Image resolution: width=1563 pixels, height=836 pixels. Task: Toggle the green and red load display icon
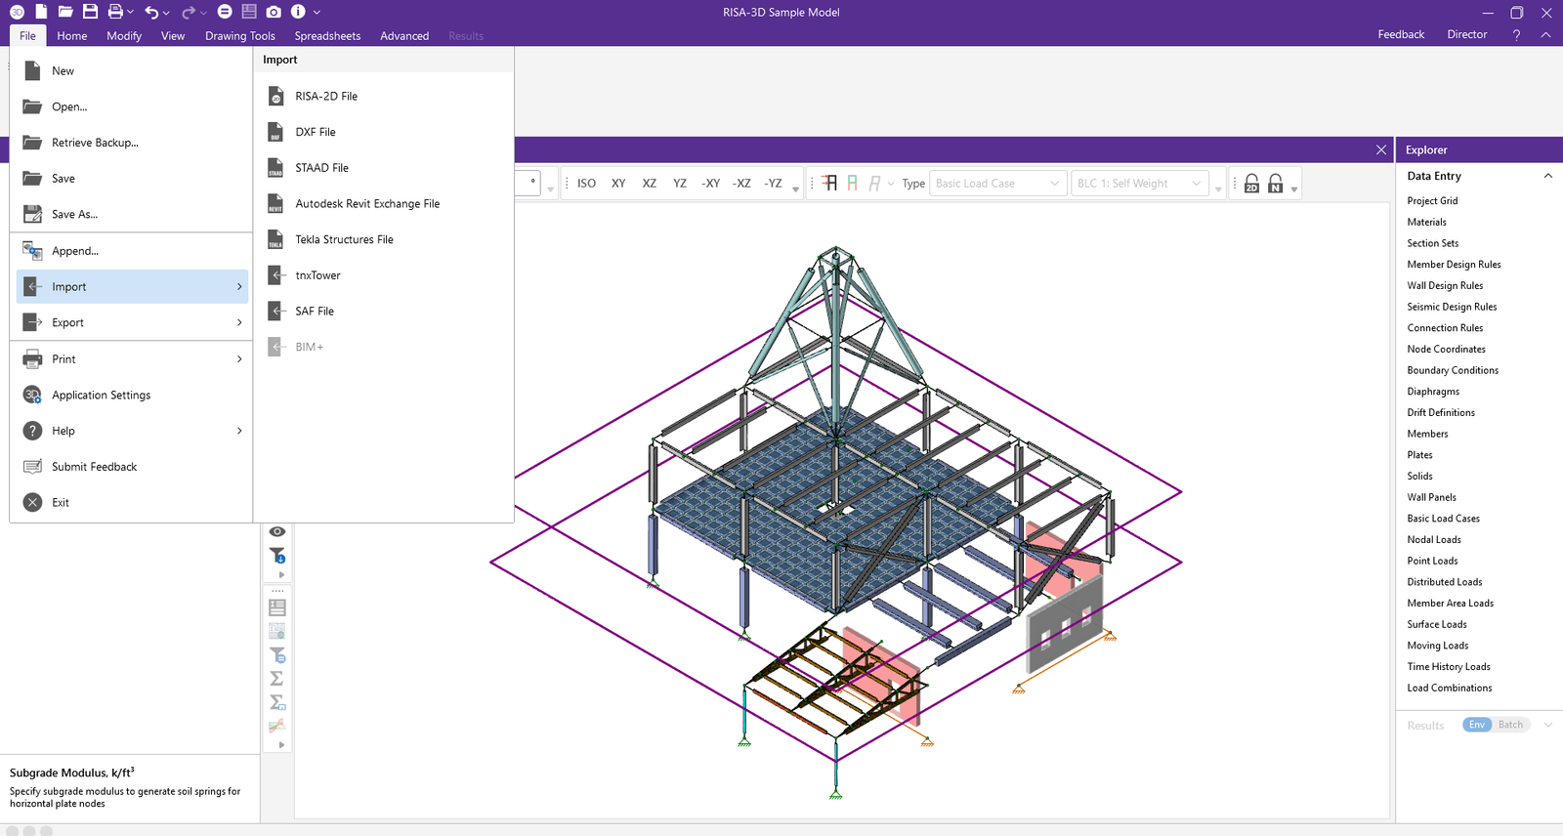853,183
